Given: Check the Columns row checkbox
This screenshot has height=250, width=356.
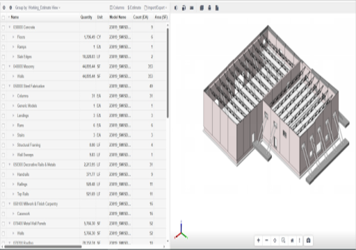Looking at the screenshot, I should pyautogui.click(x=3, y=96).
